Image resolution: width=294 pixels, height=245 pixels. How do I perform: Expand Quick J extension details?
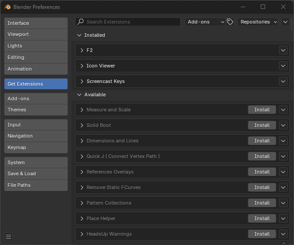pyautogui.click(x=82, y=156)
